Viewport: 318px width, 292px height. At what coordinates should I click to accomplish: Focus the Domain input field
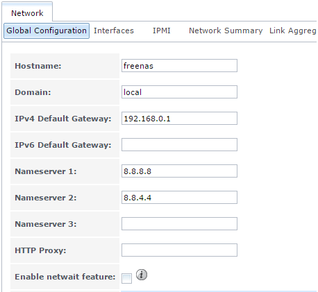click(x=179, y=92)
